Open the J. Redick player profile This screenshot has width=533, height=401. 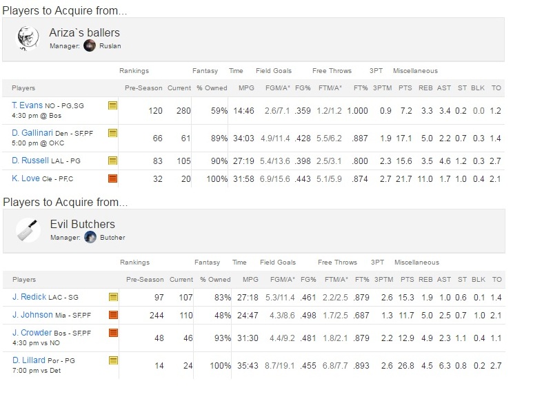[29, 297]
